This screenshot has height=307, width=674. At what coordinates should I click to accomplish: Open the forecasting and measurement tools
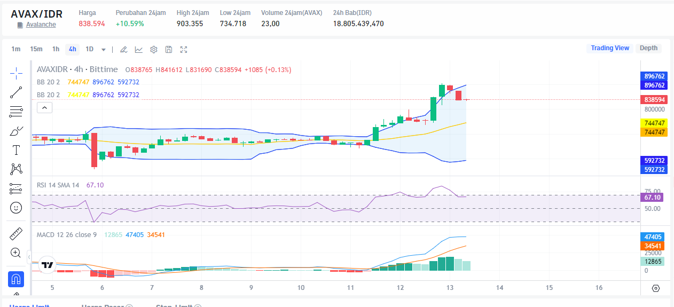(16, 188)
